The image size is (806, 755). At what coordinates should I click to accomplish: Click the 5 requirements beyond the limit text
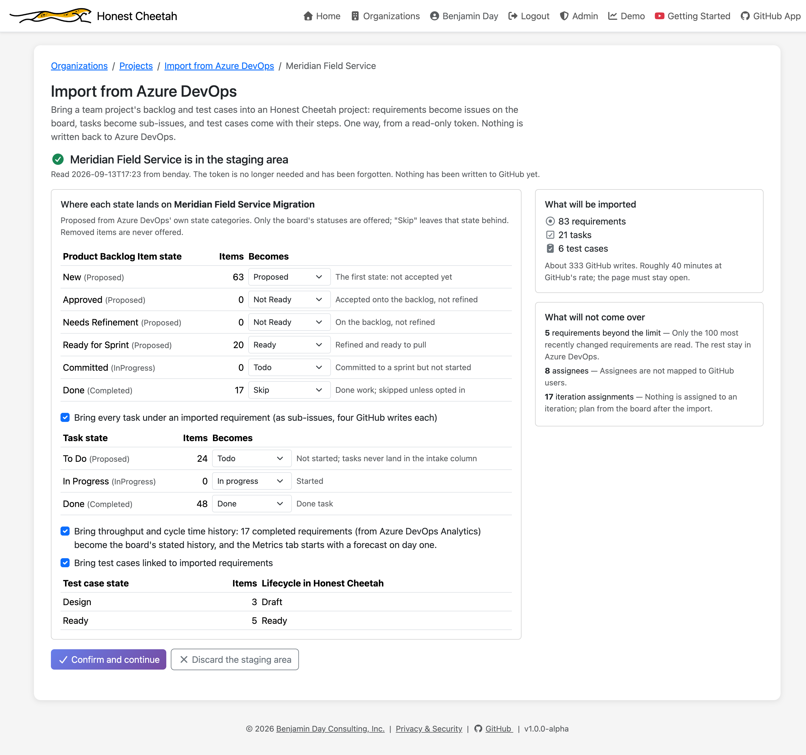[602, 333]
